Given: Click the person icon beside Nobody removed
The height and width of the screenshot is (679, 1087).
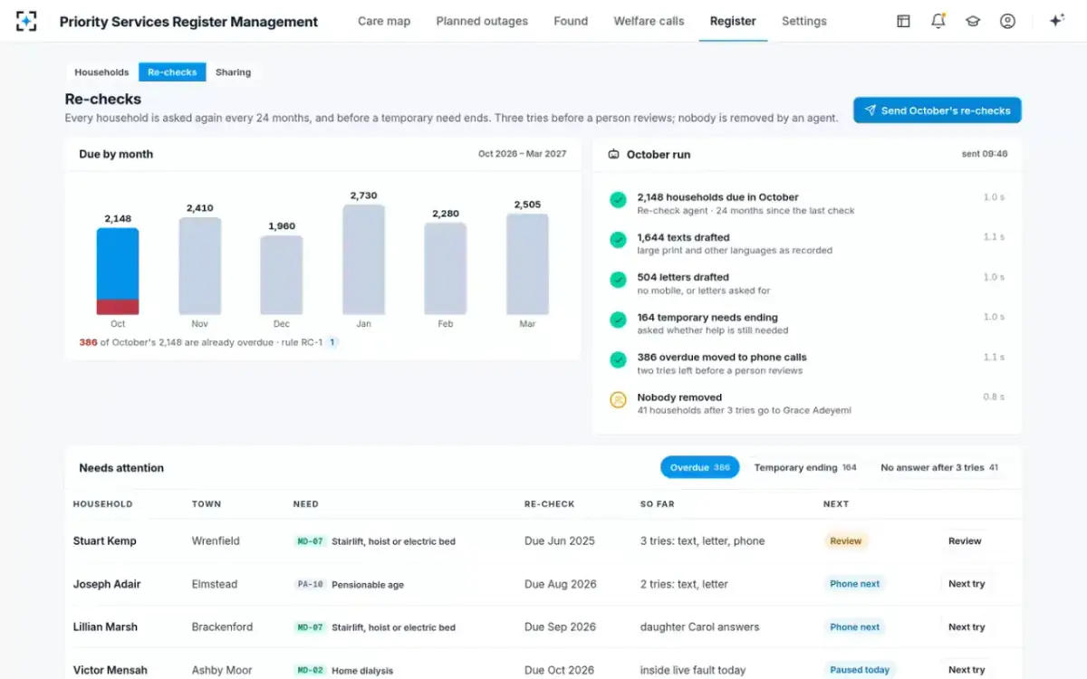Looking at the screenshot, I should (618, 399).
